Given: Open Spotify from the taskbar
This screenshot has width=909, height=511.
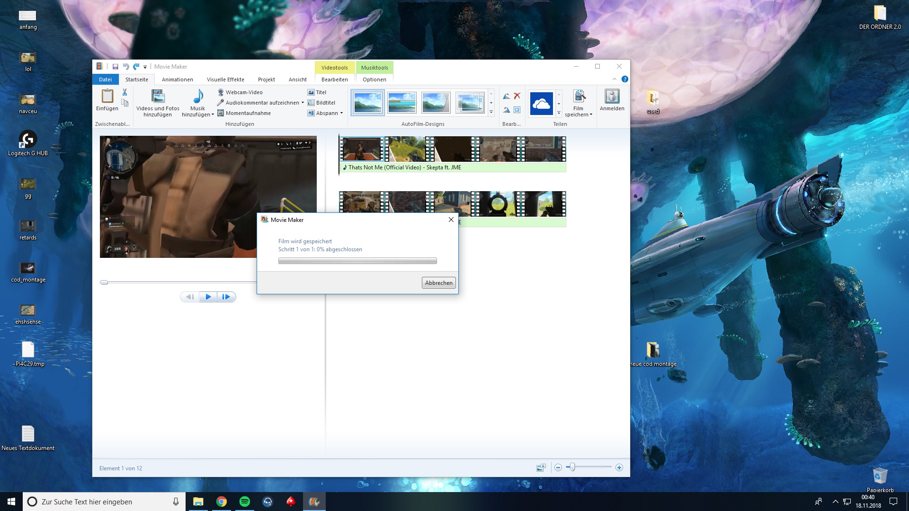Looking at the screenshot, I should coord(245,502).
